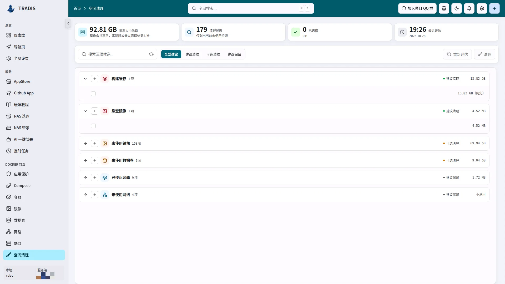Add all 未使用网络 items with plus icon

[x=95, y=195]
